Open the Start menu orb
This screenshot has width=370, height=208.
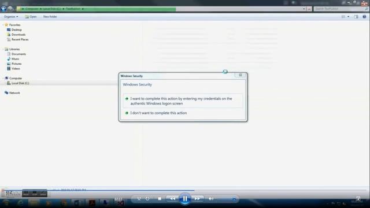(6, 203)
